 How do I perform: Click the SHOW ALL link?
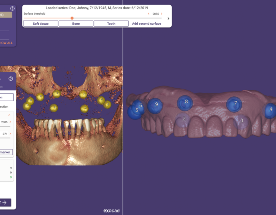coord(6,43)
